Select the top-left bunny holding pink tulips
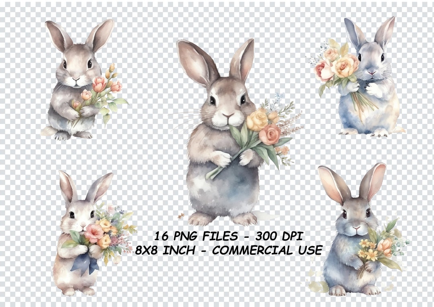Screen dimensions: 434x307 84,80
